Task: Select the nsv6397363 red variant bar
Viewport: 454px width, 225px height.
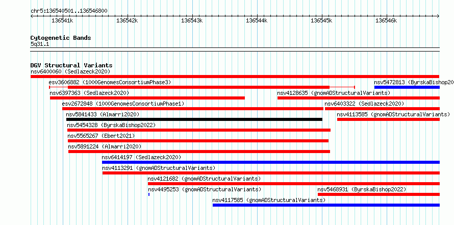Action: (x=147, y=98)
